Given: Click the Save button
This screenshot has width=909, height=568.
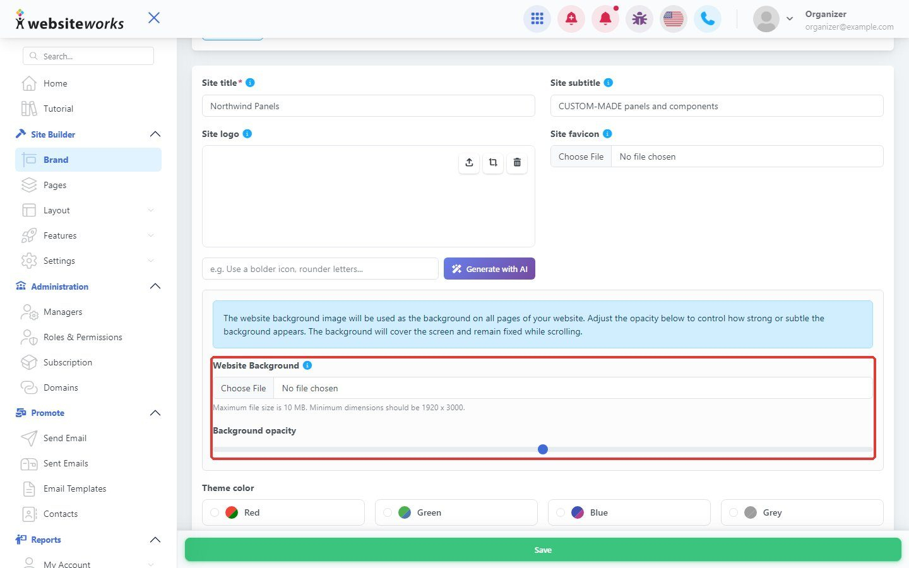Looking at the screenshot, I should [543, 550].
